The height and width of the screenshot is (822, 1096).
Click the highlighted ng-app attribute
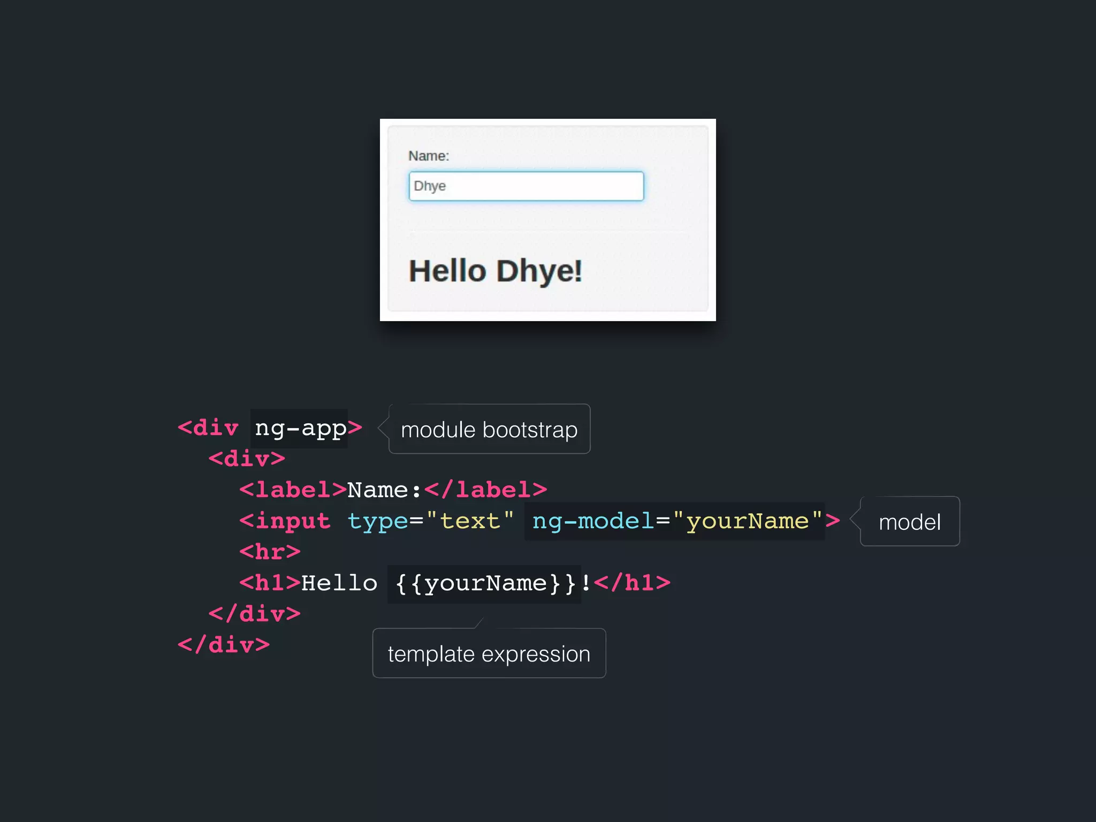[x=300, y=428]
